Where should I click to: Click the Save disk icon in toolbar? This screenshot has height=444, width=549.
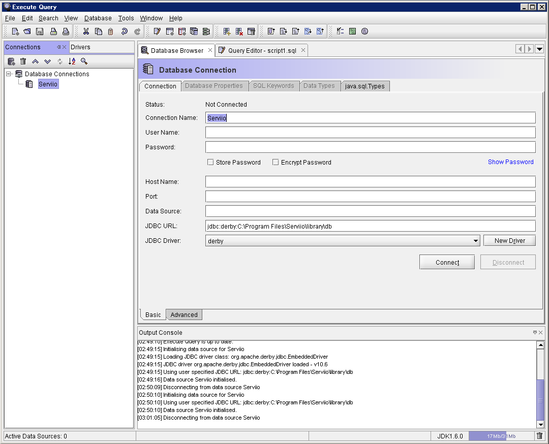point(40,31)
